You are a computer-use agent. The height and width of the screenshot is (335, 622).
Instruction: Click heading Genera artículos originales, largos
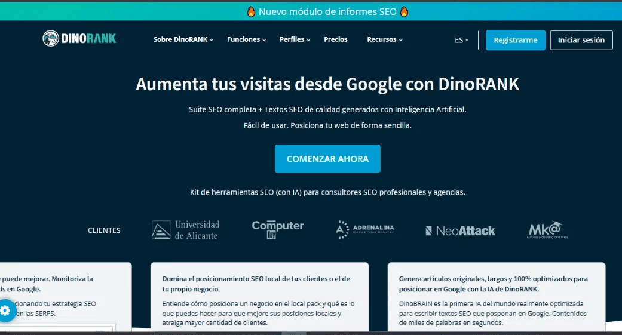(x=493, y=284)
